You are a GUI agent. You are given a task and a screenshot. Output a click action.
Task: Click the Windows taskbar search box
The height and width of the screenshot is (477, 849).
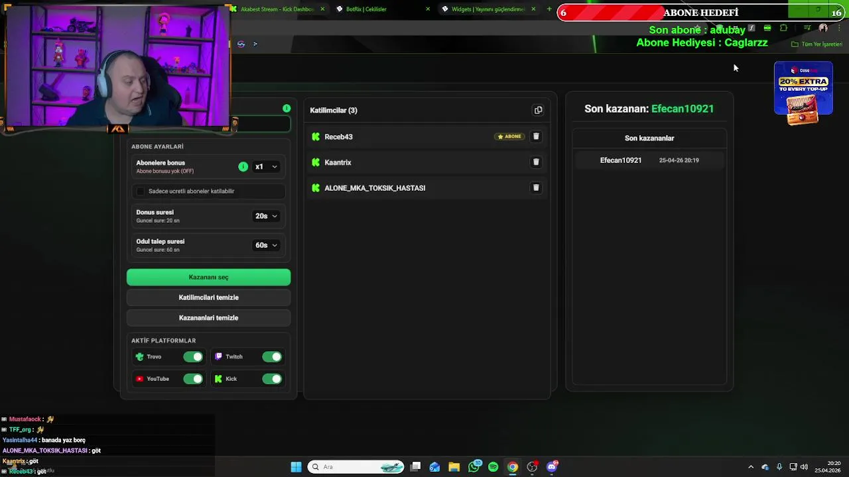tap(357, 467)
